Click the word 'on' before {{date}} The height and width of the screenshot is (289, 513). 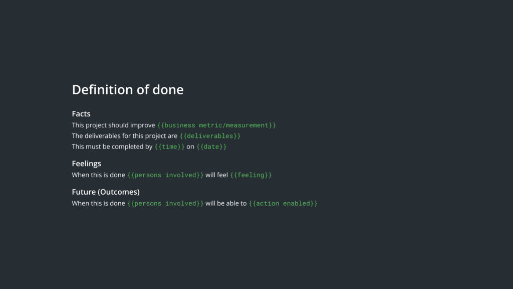190,147
